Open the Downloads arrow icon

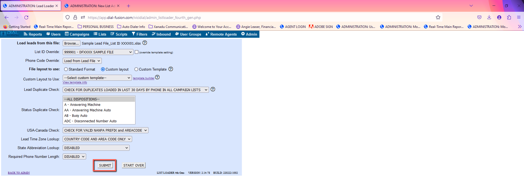[489, 17]
